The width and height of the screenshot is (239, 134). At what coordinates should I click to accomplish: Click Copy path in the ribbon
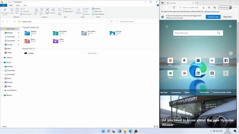(25, 12)
